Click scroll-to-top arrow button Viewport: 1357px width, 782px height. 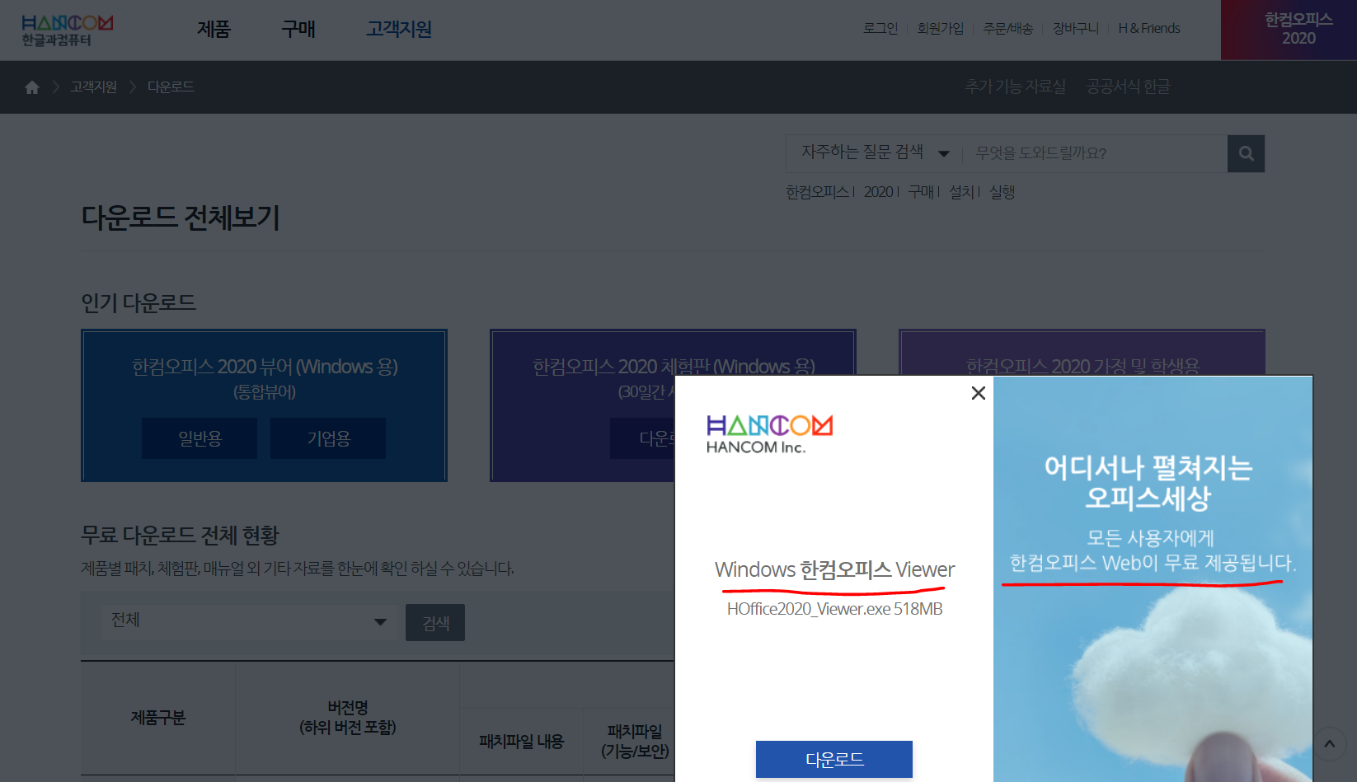(1329, 744)
